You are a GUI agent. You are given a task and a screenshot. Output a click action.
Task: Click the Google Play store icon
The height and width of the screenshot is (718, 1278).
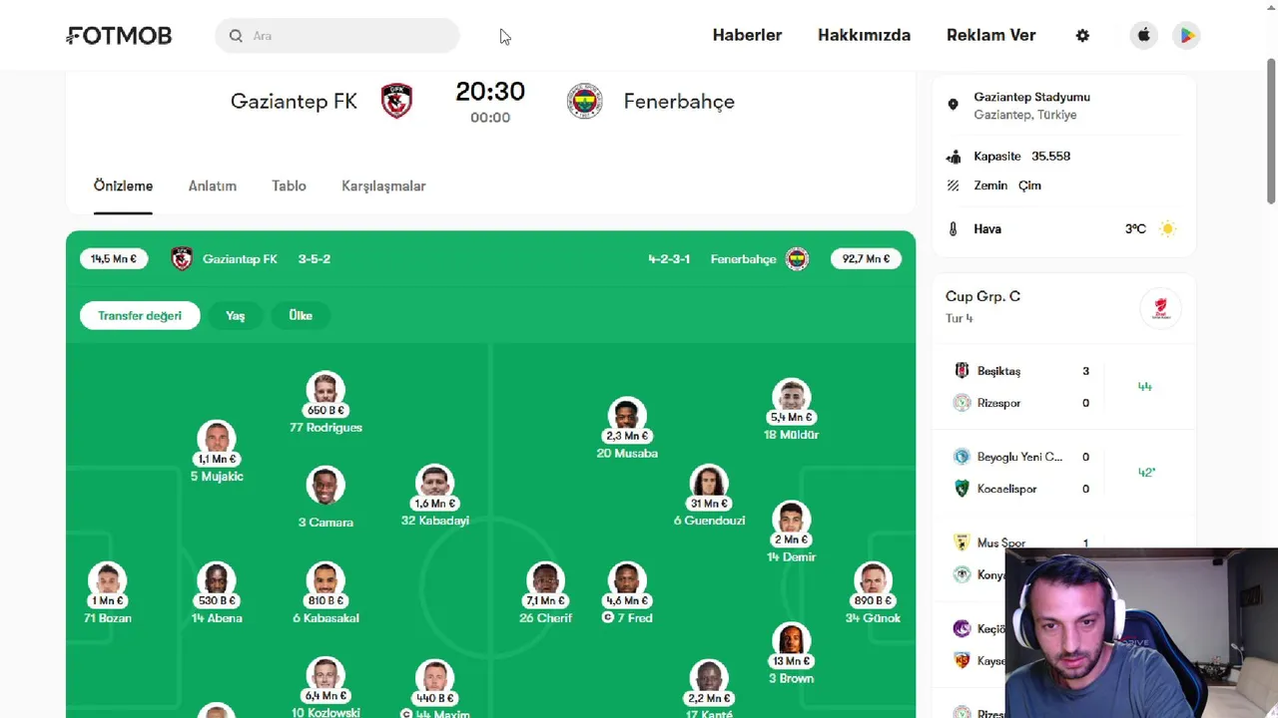pos(1186,36)
